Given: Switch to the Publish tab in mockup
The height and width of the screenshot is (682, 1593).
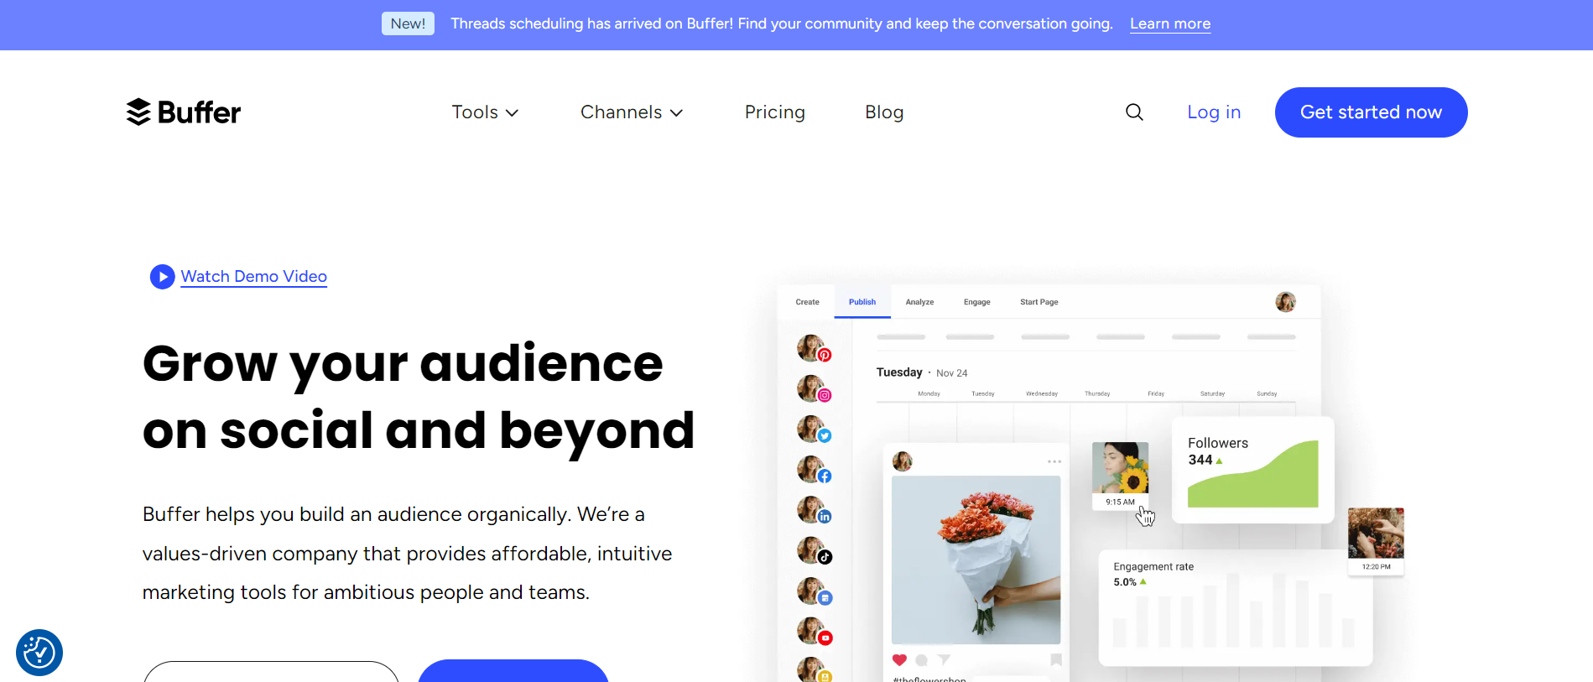Looking at the screenshot, I should coord(862,302).
